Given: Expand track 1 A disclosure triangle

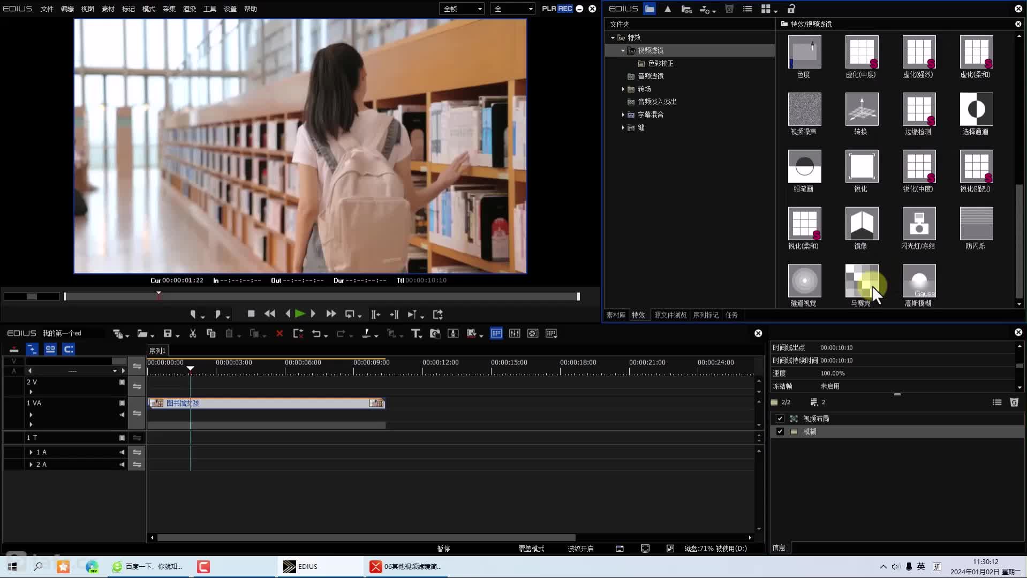Looking at the screenshot, I should point(31,452).
